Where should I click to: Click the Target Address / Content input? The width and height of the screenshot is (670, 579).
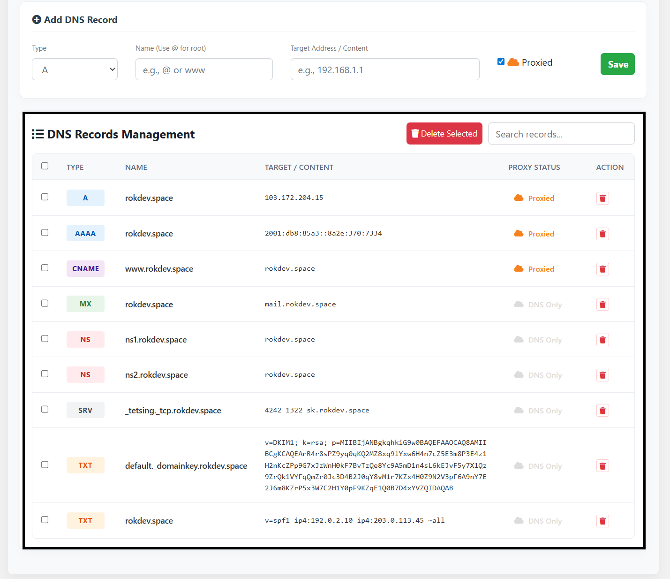tap(384, 69)
